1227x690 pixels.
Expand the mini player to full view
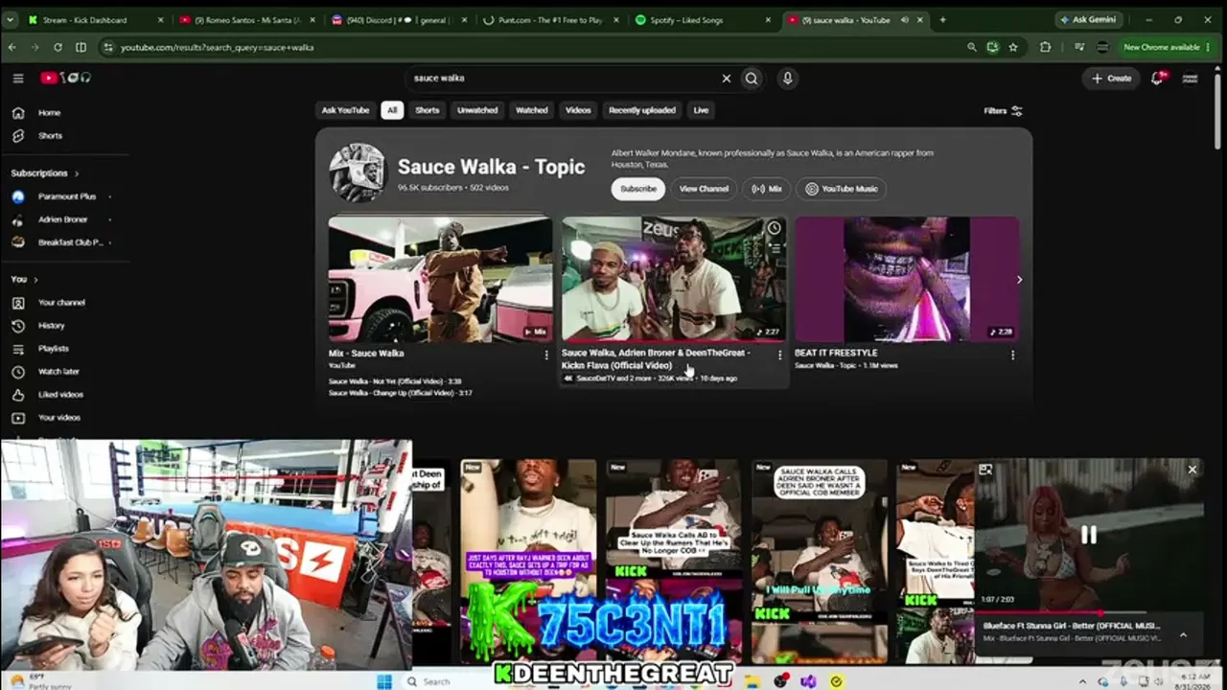click(x=985, y=470)
